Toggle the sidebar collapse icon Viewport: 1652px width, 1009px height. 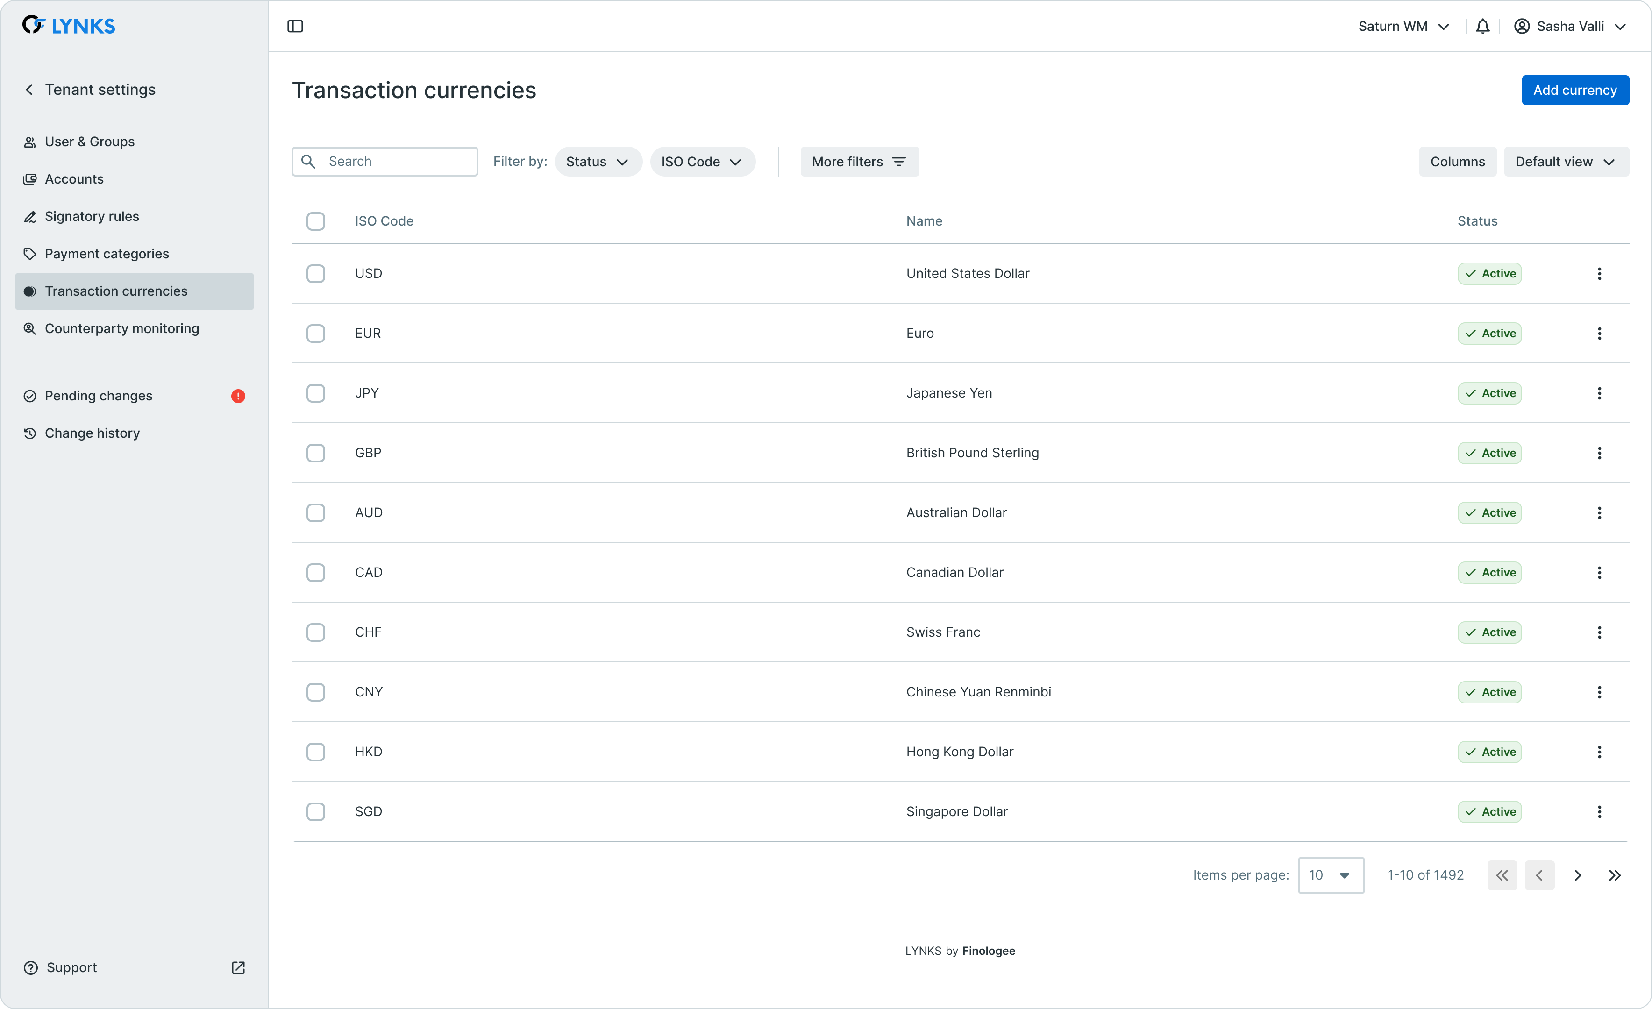click(x=295, y=26)
